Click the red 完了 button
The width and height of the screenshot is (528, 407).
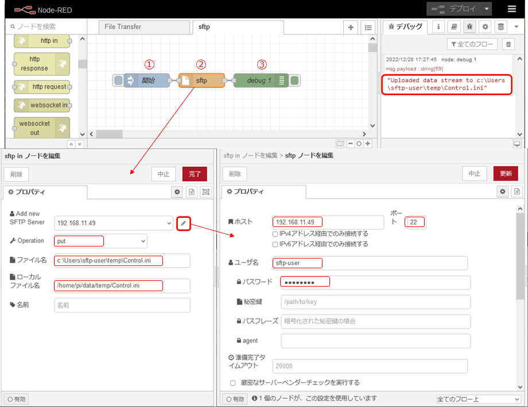[x=195, y=174]
